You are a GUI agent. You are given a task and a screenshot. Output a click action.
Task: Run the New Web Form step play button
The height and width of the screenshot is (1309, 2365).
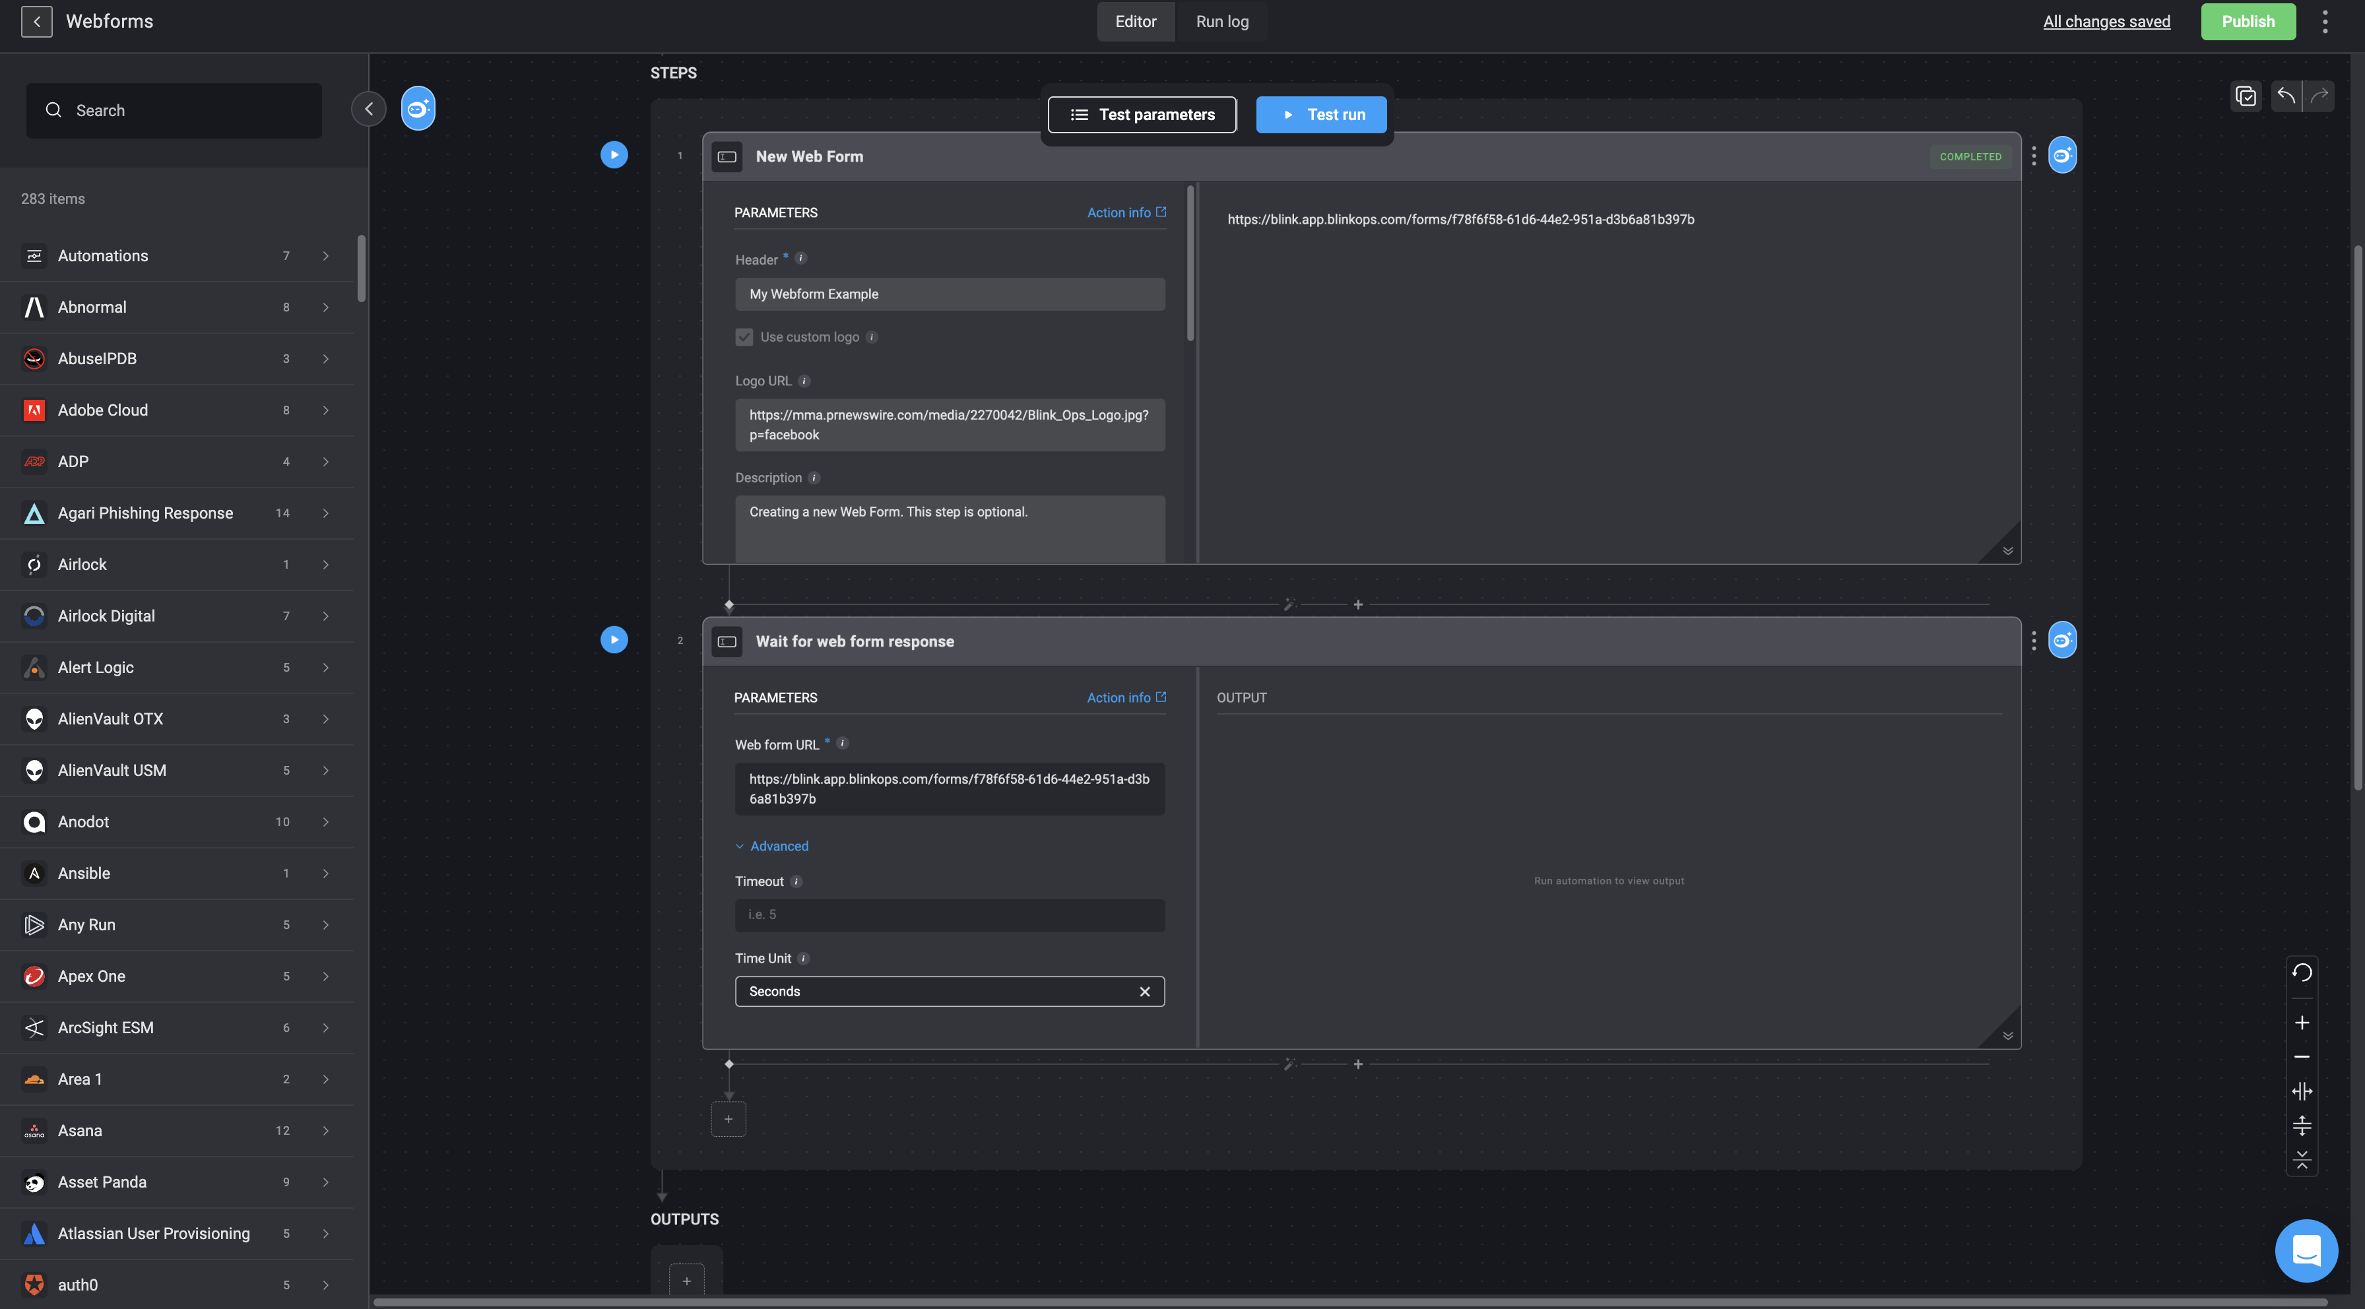pyautogui.click(x=614, y=154)
